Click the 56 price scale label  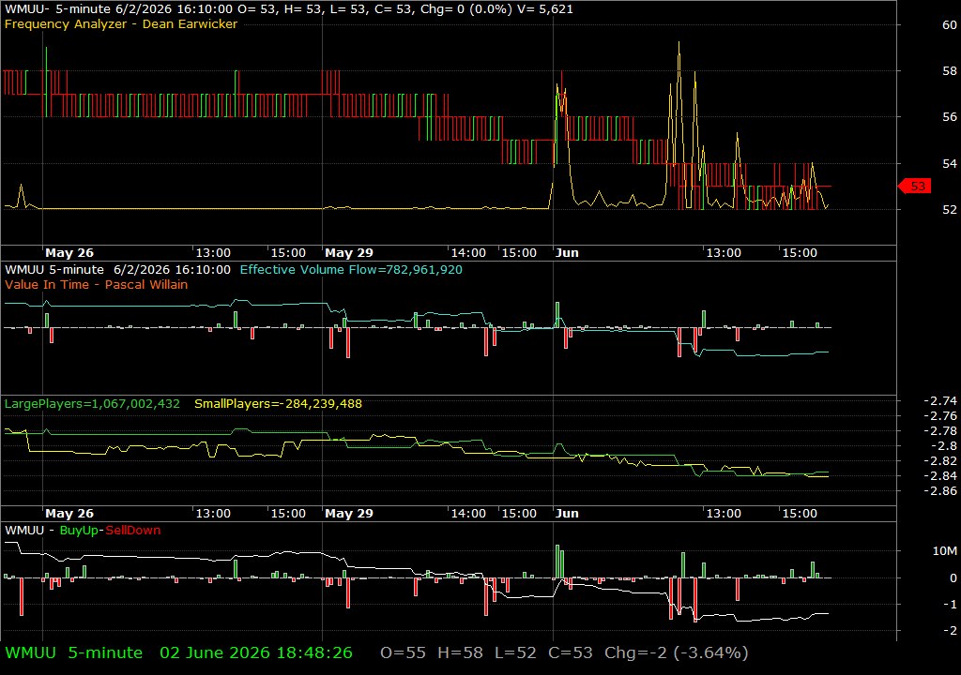950,117
